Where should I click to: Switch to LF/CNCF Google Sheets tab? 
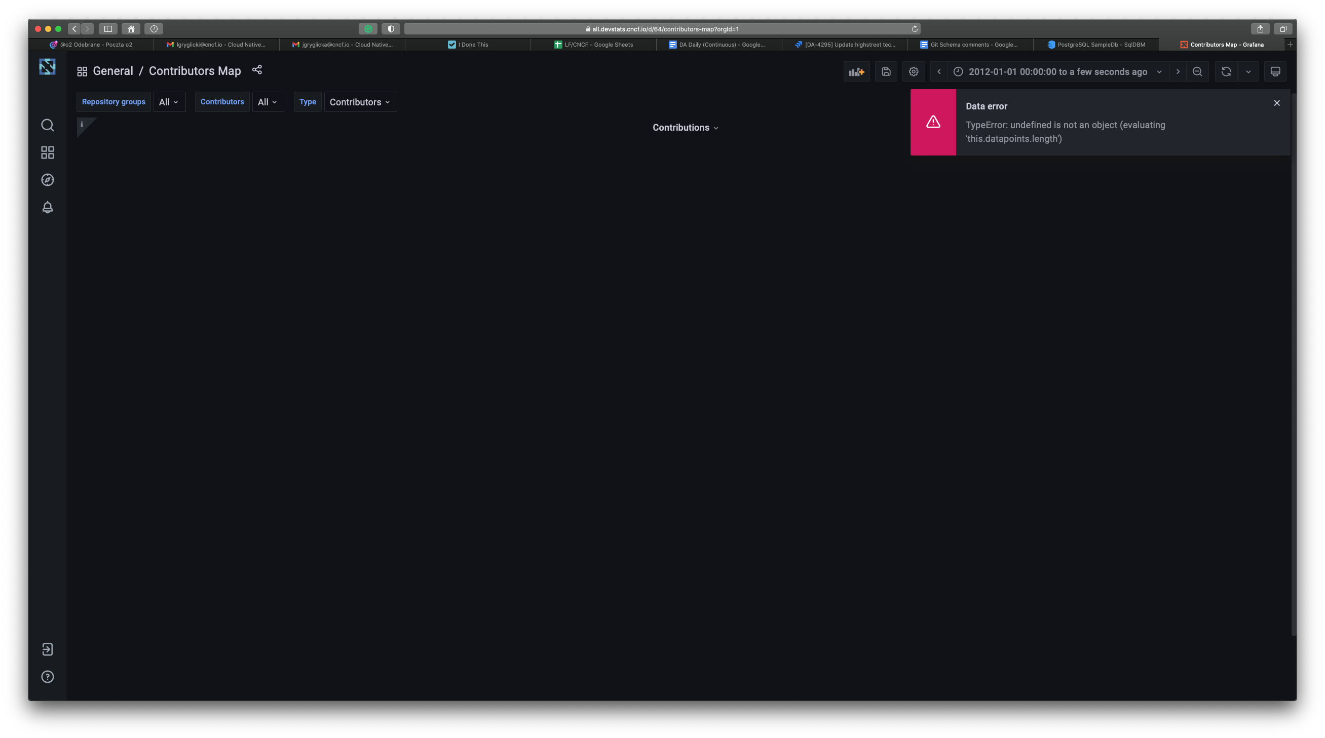(593, 45)
